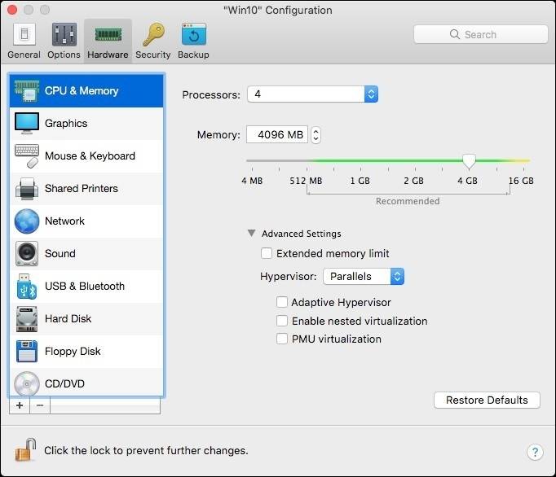Click the padlock icon to lock changes
The height and width of the screenshot is (477, 556).
pos(25,450)
